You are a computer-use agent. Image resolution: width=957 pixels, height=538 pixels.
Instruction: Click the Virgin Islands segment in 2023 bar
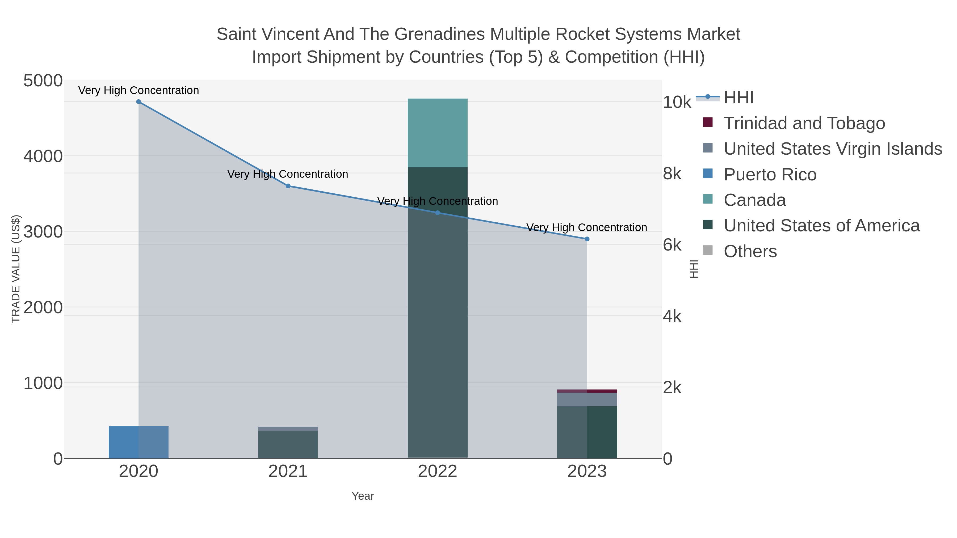point(587,400)
